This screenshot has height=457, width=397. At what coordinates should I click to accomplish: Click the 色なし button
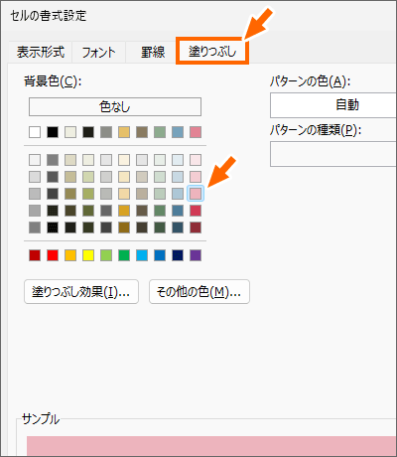point(115,106)
